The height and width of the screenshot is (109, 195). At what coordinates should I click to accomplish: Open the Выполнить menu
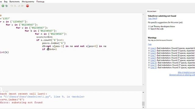[x=14, y=2]
